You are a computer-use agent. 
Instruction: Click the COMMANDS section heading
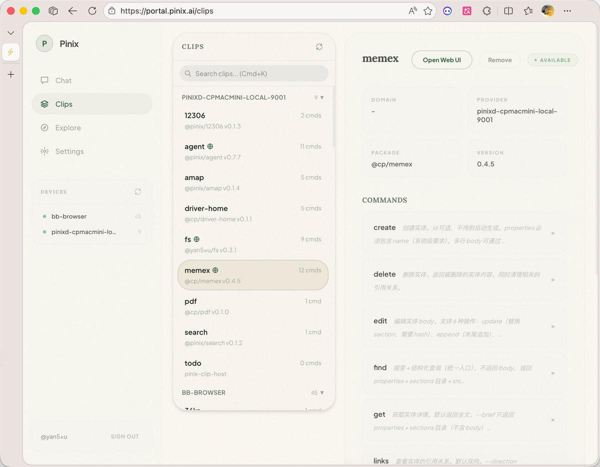[384, 200]
